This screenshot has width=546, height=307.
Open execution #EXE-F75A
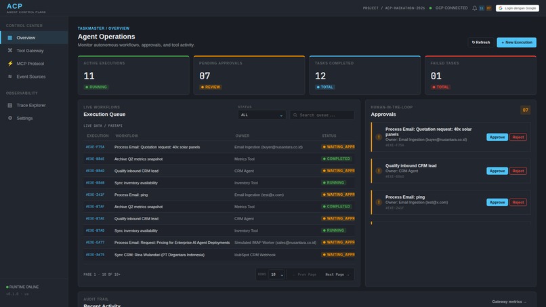95,147
